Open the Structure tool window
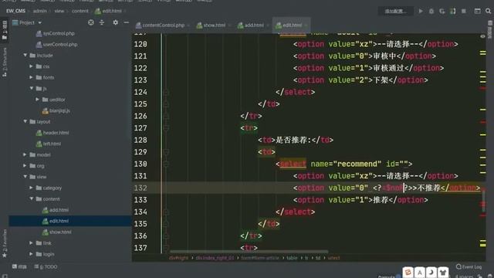The width and height of the screenshot is (494, 278). 5,63
